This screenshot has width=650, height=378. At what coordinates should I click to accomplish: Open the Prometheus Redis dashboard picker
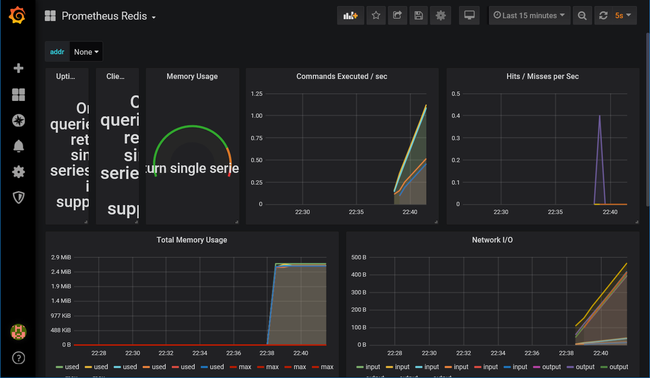click(x=109, y=16)
